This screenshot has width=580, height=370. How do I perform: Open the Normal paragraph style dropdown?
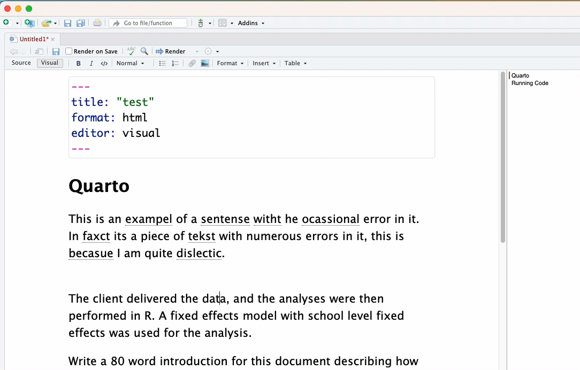point(130,63)
